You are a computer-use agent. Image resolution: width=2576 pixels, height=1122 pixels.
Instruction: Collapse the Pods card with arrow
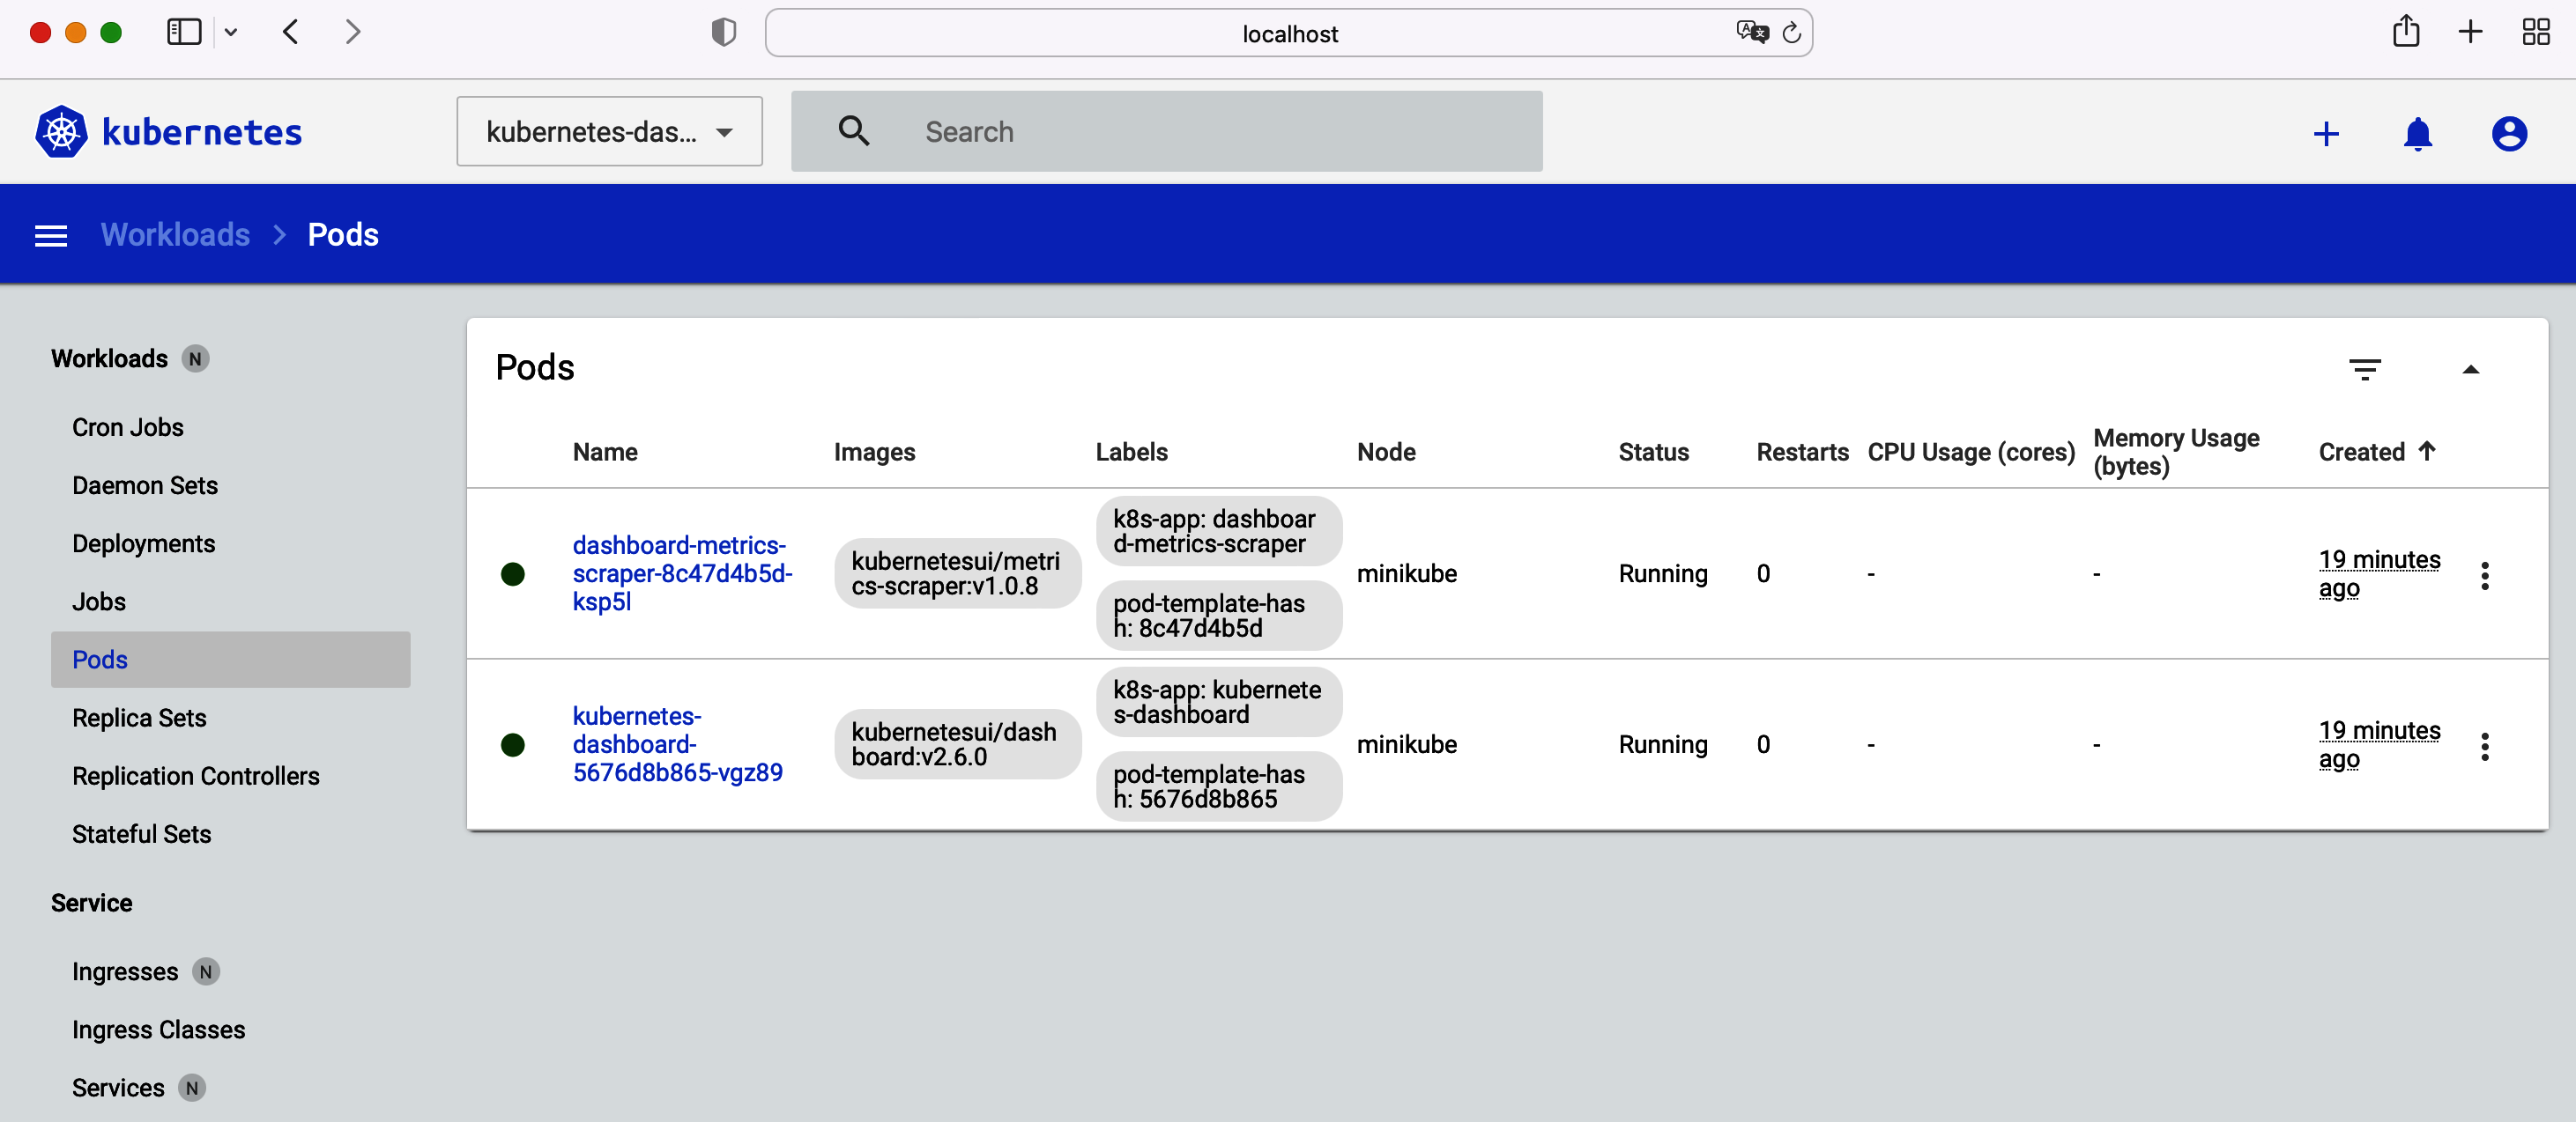[x=2470, y=370]
